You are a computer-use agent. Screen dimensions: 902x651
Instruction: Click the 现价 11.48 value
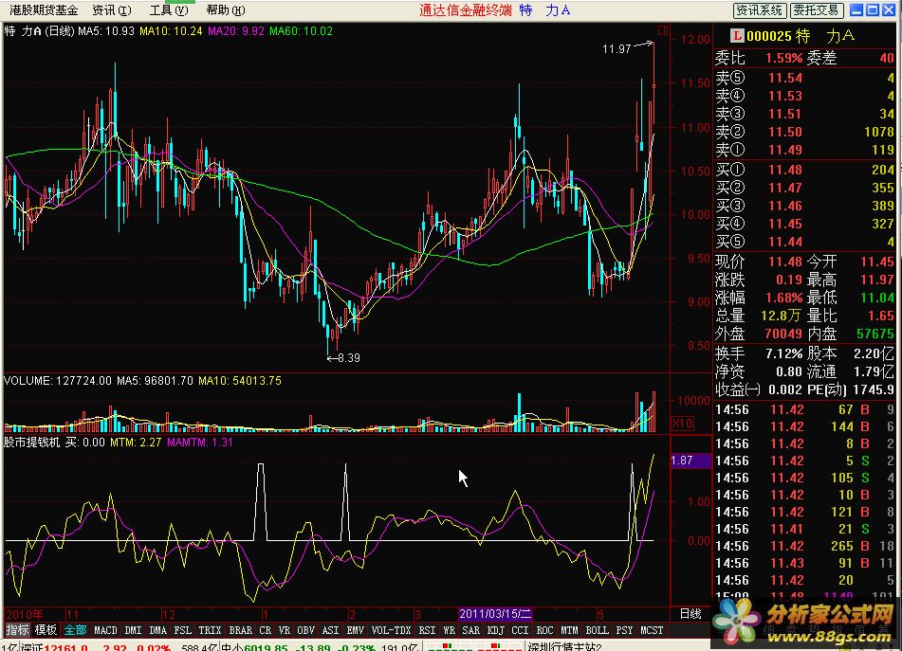[x=784, y=262]
